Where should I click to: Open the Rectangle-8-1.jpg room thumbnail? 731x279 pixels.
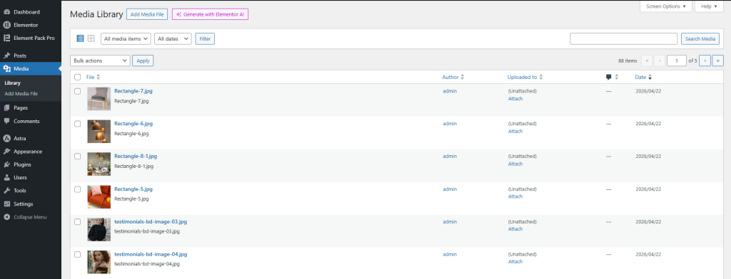click(x=99, y=164)
